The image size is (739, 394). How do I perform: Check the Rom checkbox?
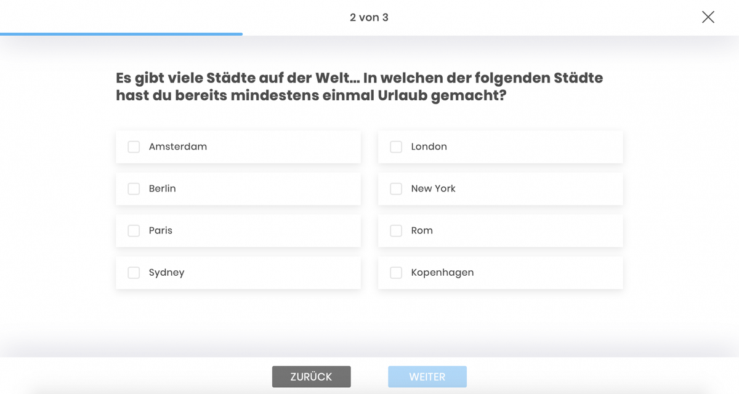(396, 230)
